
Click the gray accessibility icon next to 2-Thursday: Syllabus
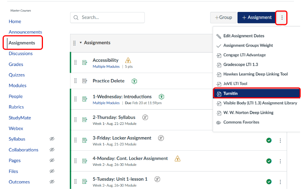coord(145,117)
